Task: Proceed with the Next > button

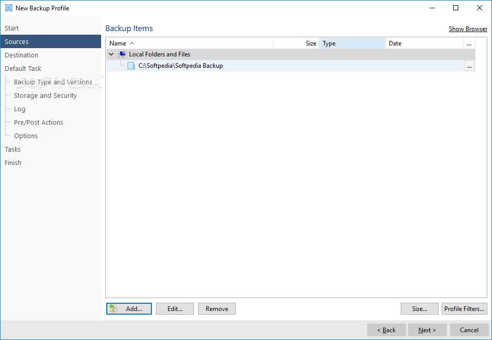Action: point(427,330)
